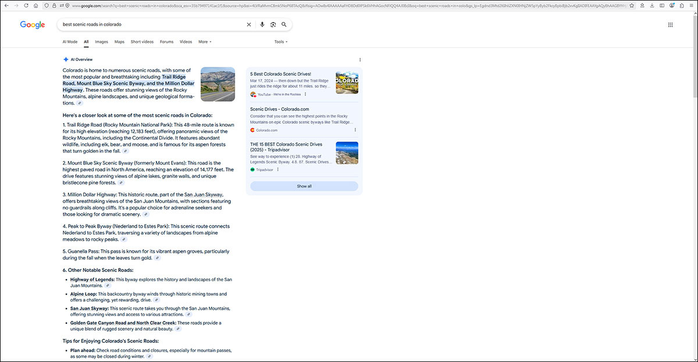Click 'Tips for Enjoying Colorado's Scenic Roads:' heading
The width and height of the screenshot is (698, 362).
[111, 341]
